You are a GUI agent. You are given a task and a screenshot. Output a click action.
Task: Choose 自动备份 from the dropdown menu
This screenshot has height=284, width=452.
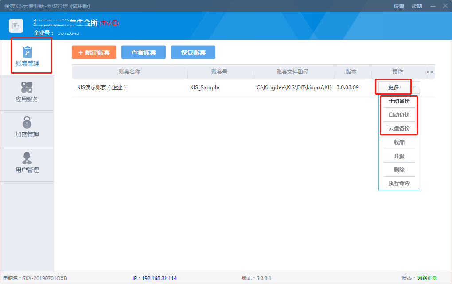point(399,115)
